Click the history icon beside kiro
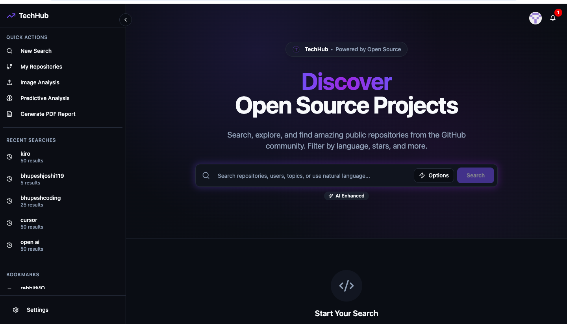 pos(9,157)
